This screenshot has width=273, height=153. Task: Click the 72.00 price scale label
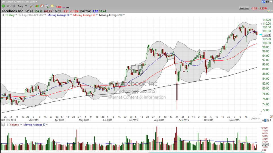pos(266,110)
